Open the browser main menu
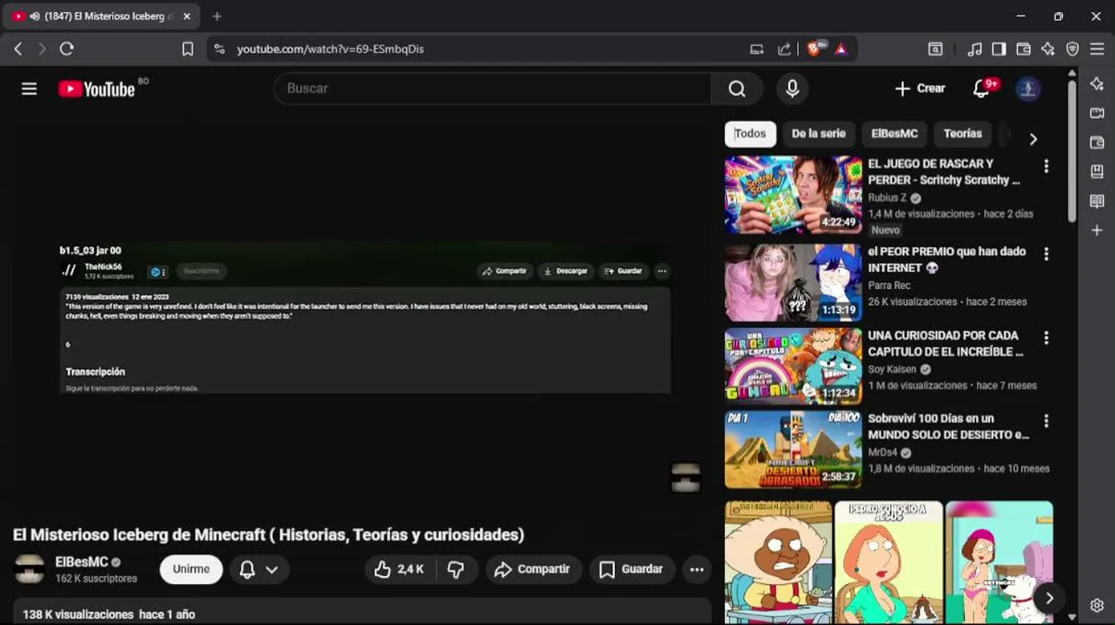 [x=1097, y=49]
